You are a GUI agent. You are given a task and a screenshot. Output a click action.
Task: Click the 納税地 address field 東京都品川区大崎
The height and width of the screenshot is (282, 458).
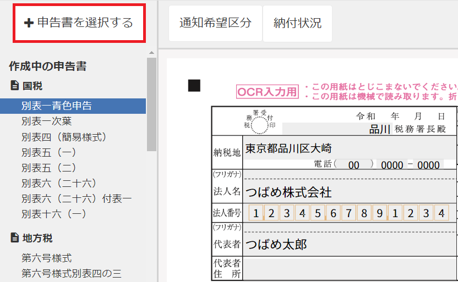tap(350, 148)
